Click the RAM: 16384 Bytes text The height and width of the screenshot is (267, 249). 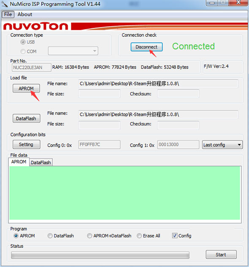coord(70,67)
